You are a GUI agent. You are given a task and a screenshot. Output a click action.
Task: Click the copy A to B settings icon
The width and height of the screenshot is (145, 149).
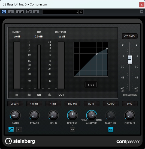(36, 12)
